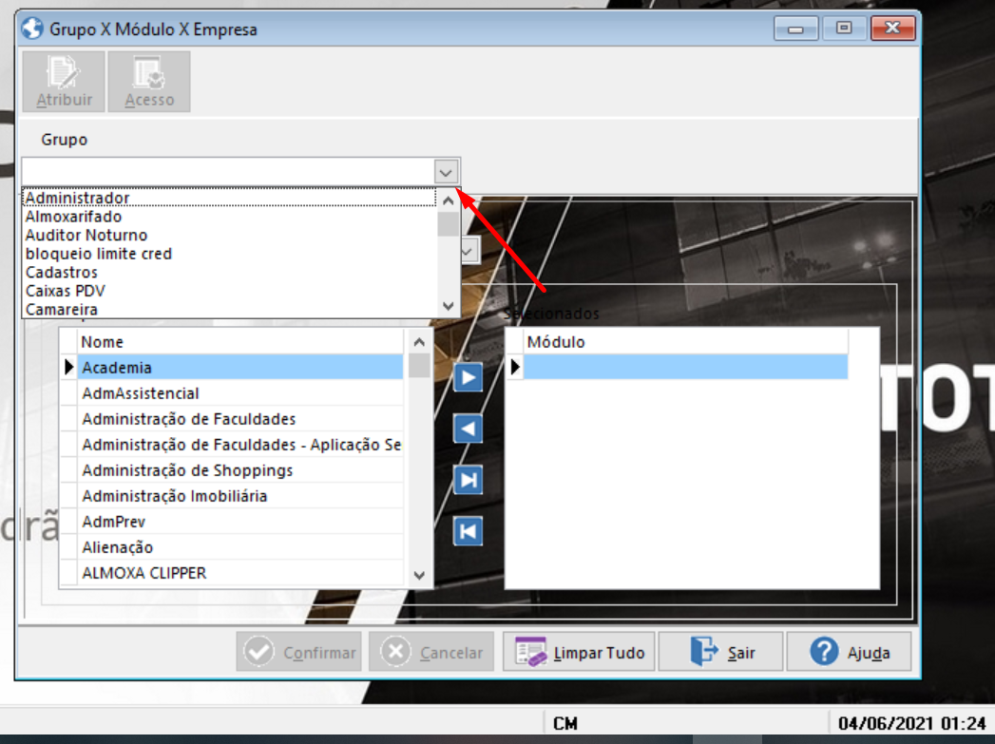Select Camareira in the Grupo list

(x=230, y=310)
